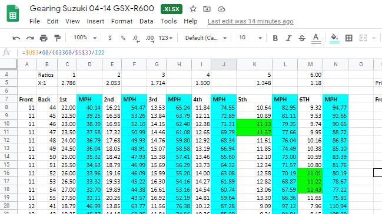Open the text color picker
This screenshot has height=214, width=382.
[x=316, y=38]
